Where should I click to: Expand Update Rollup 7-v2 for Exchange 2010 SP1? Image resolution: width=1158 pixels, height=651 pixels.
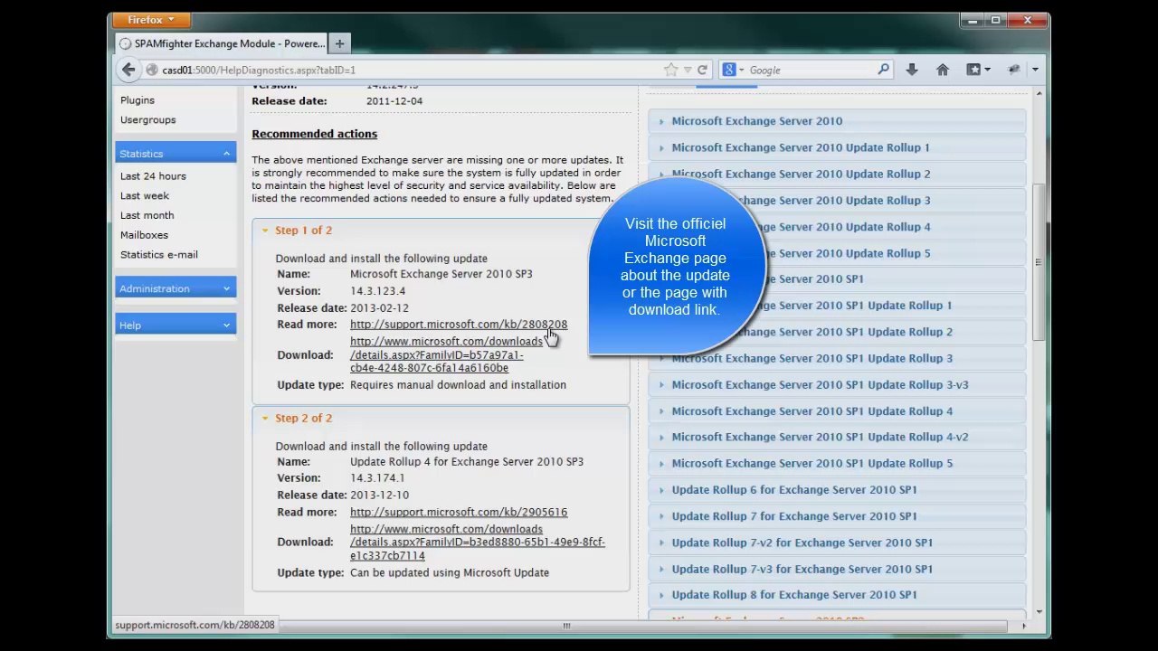[x=837, y=543]
